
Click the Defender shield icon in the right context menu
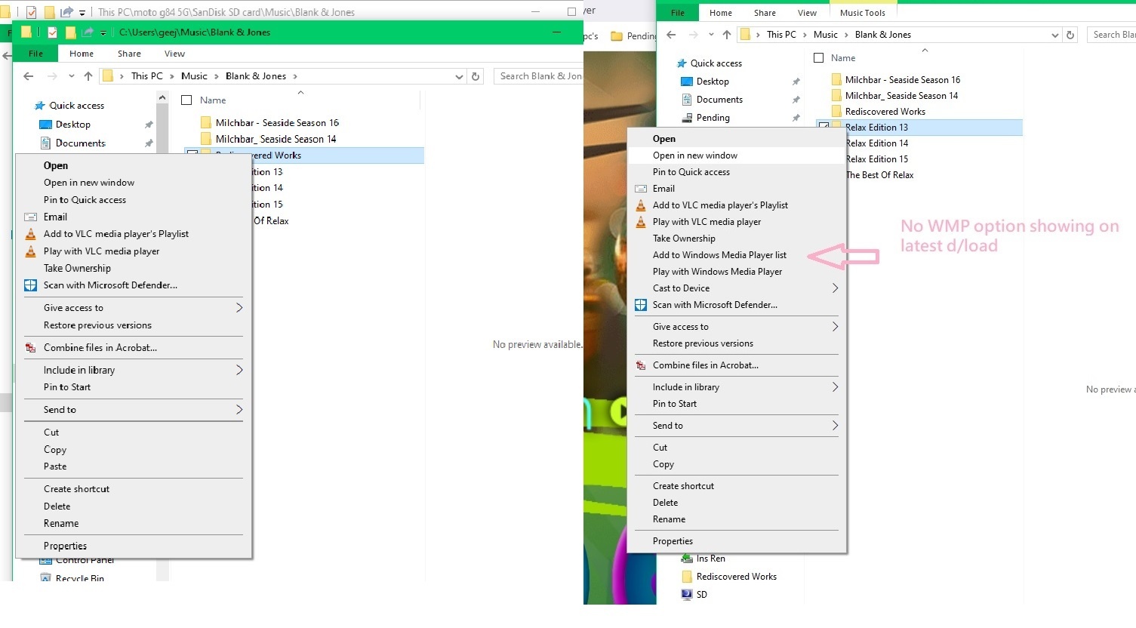(641, 305)
